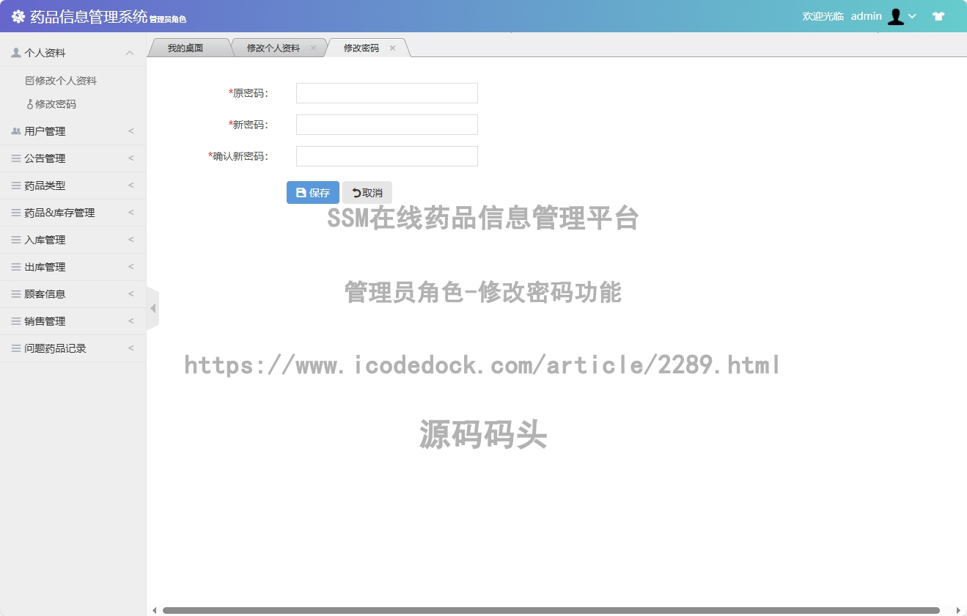Select the 修改密码 tab
This screenshot has width=967, height=616.
tap(361, 48)
